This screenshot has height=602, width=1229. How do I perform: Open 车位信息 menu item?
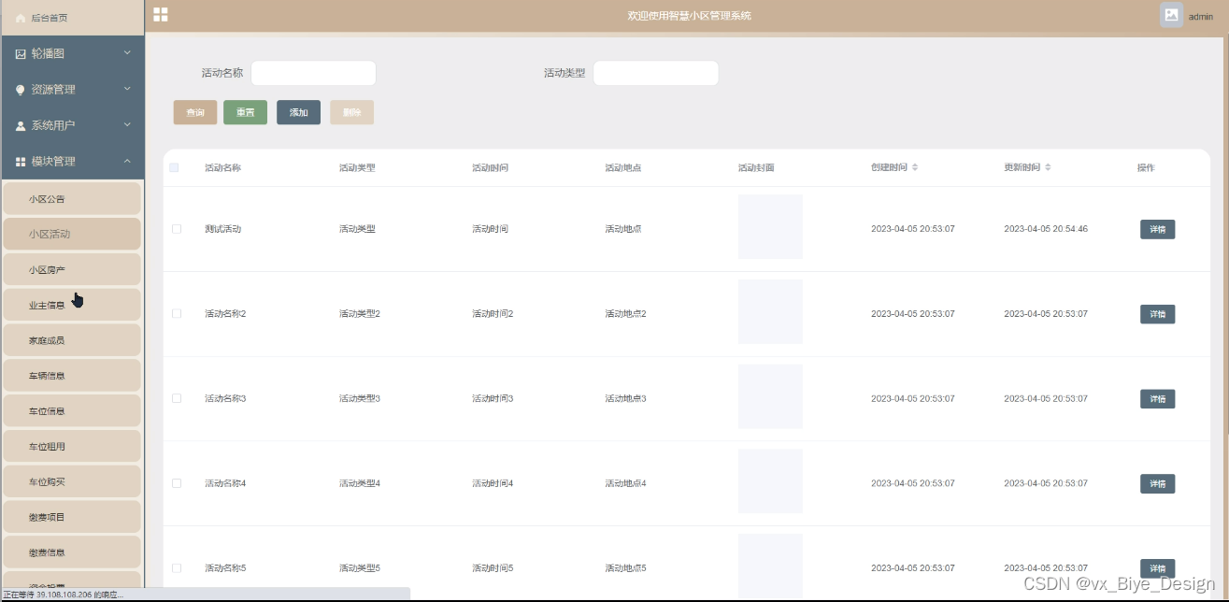[x=72, y=411]
